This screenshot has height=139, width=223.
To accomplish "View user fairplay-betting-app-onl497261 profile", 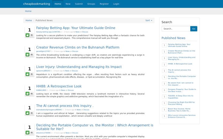I will pyautogui.click(x=48, y=32).
